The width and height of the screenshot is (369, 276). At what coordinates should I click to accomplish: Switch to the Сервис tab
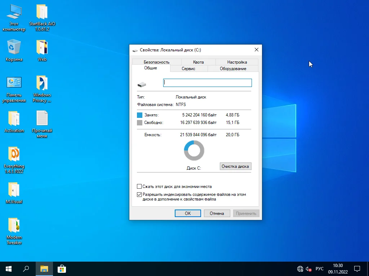188,68
